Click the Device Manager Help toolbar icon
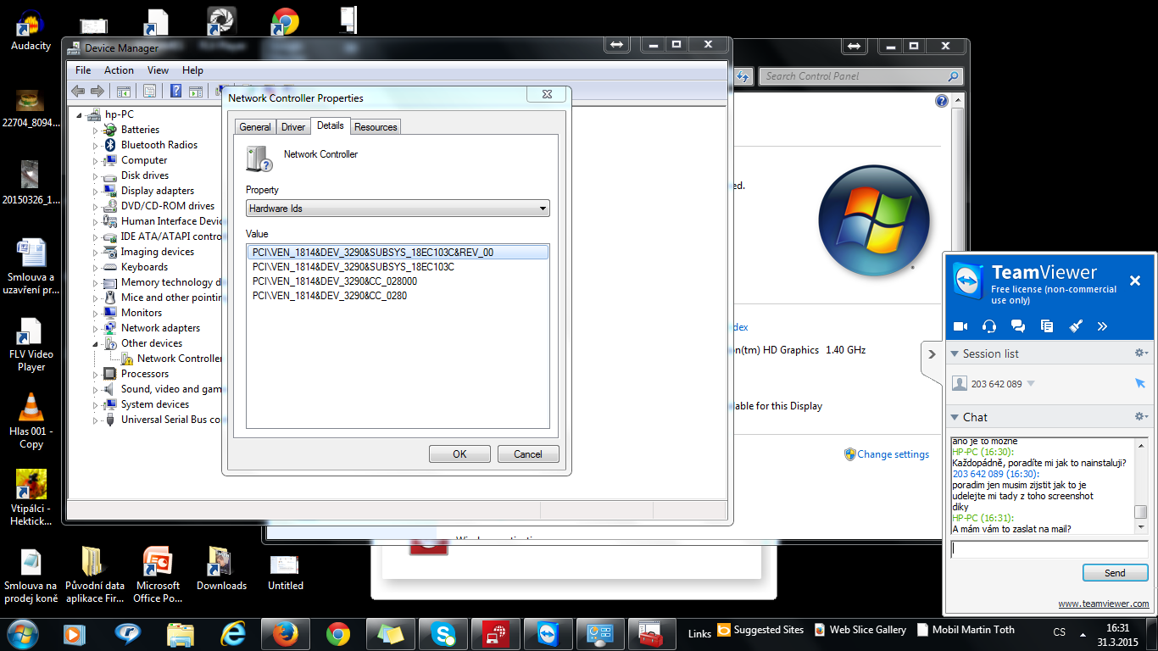1158x651 pixels. 175,92
